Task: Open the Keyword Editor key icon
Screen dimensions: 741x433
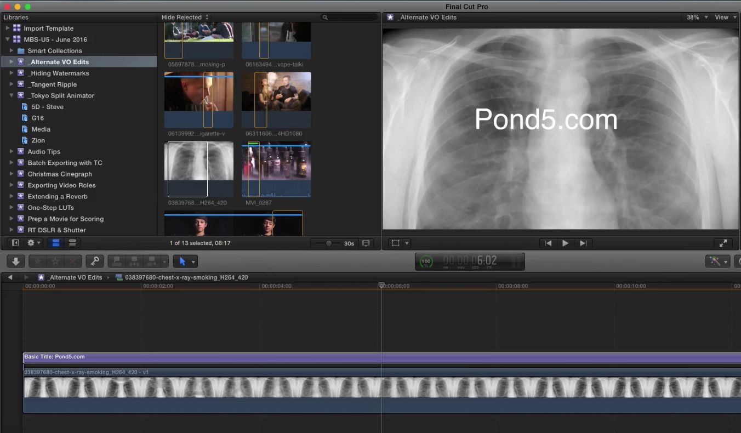Action: click(x=94, y=261)
